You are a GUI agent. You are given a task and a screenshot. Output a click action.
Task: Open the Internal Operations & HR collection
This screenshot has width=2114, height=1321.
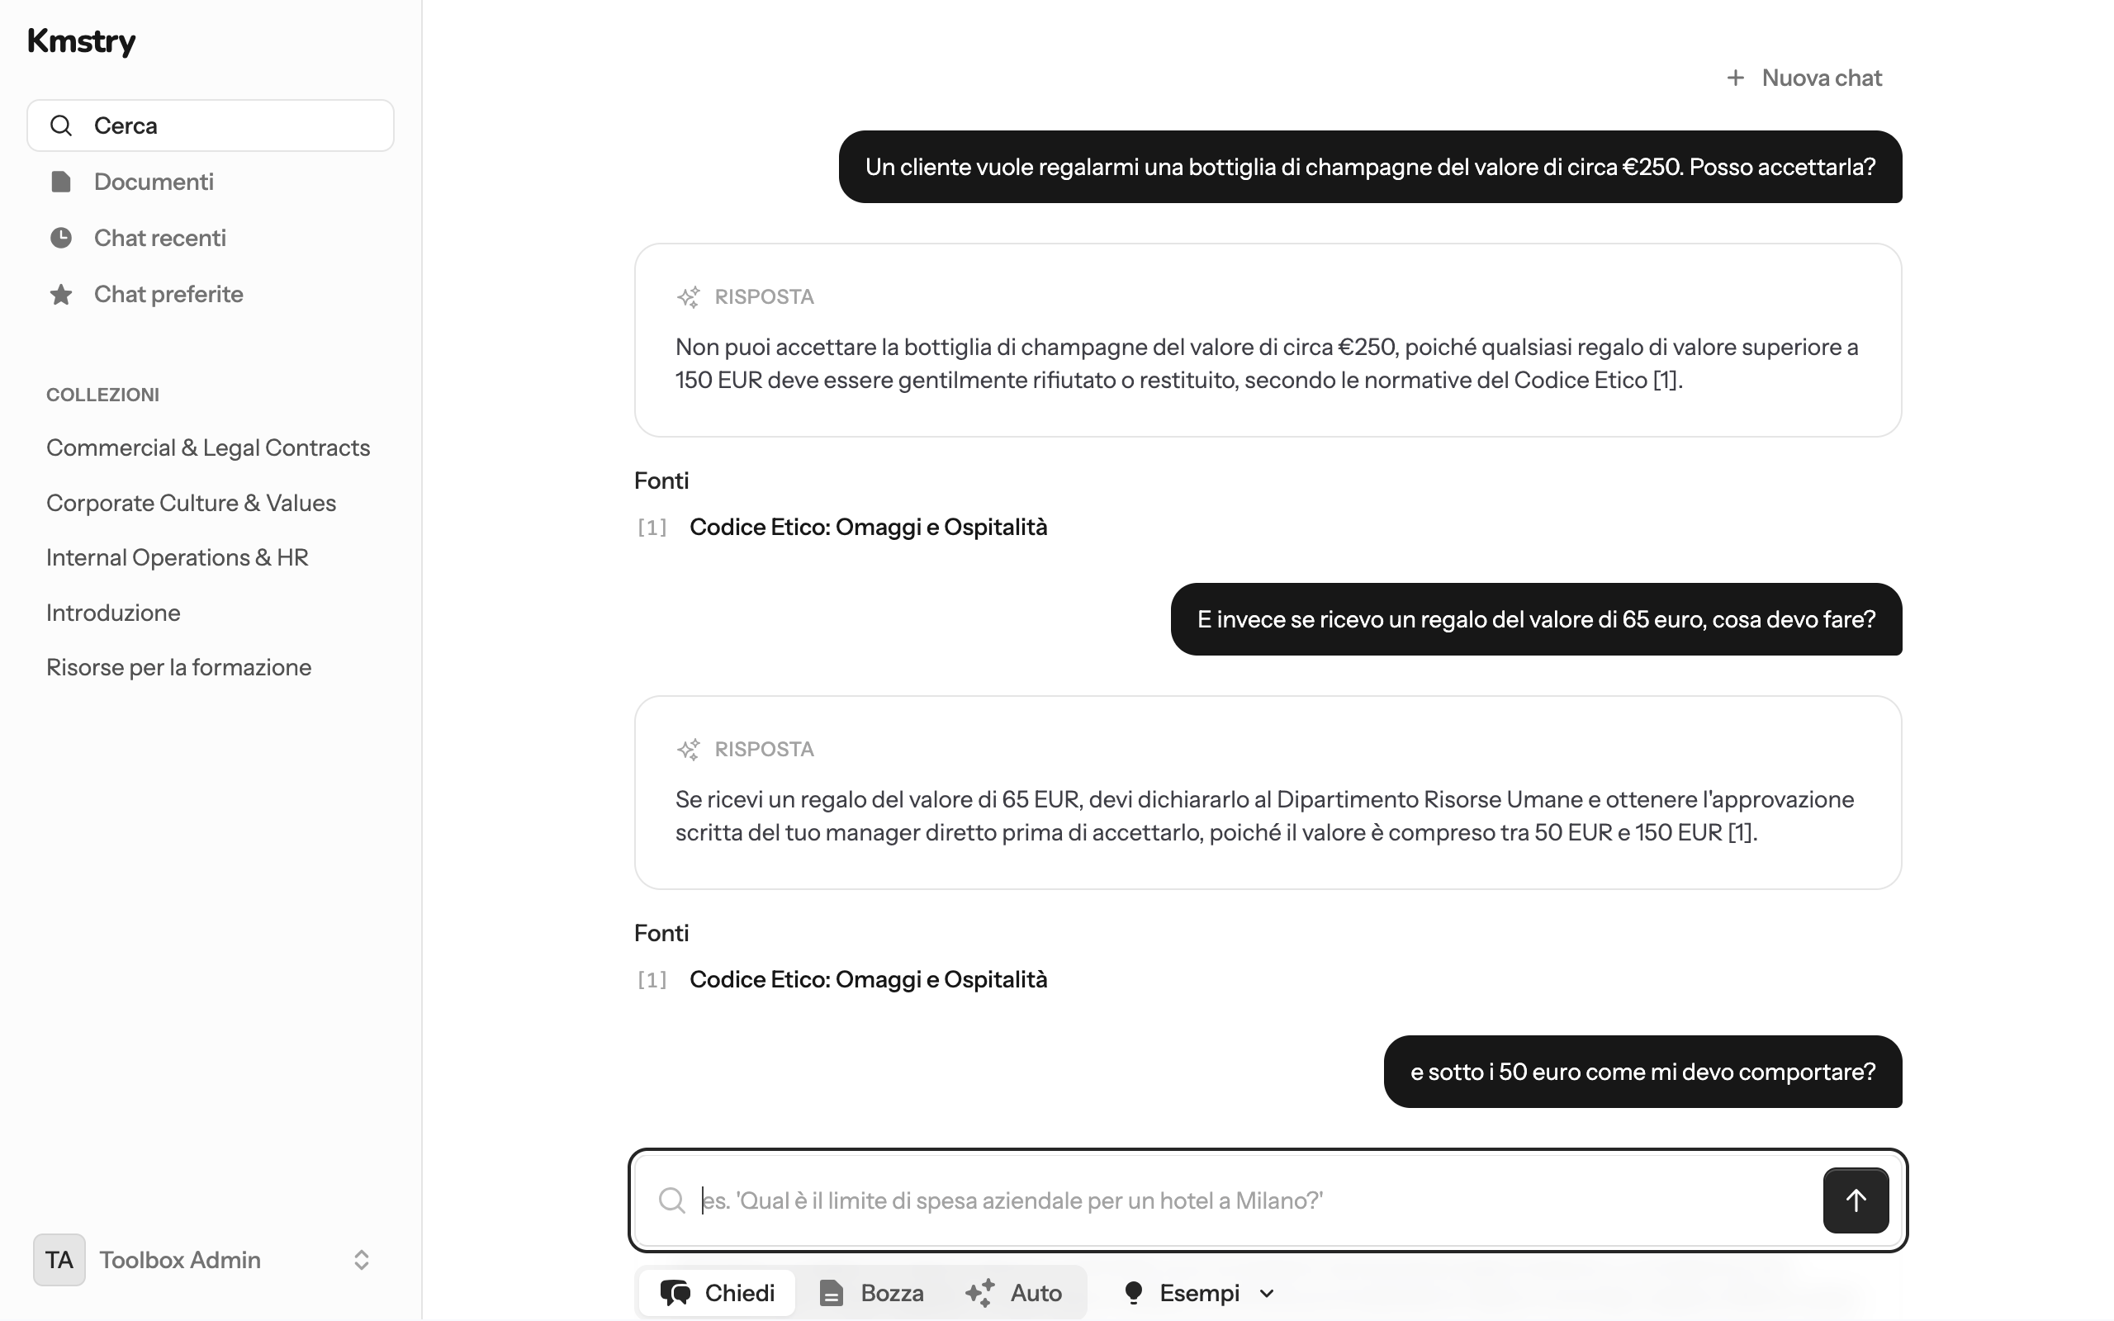click(x=178, y=557)
